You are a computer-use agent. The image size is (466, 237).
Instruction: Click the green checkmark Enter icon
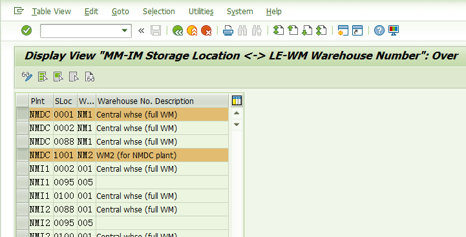(26, 30)
